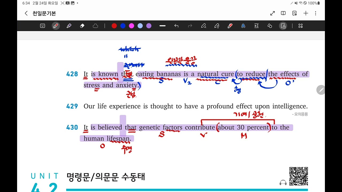Choose the light blue pen color
The image size is (342, 192).
click(140, 26)
